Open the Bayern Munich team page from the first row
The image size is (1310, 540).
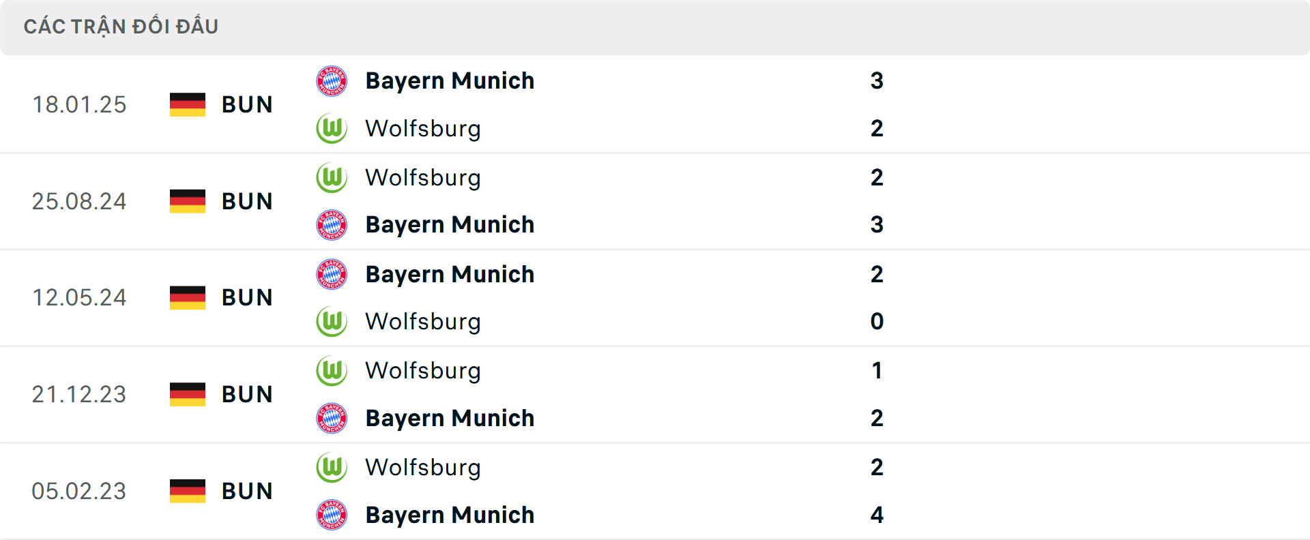click(x=450, y=80)
